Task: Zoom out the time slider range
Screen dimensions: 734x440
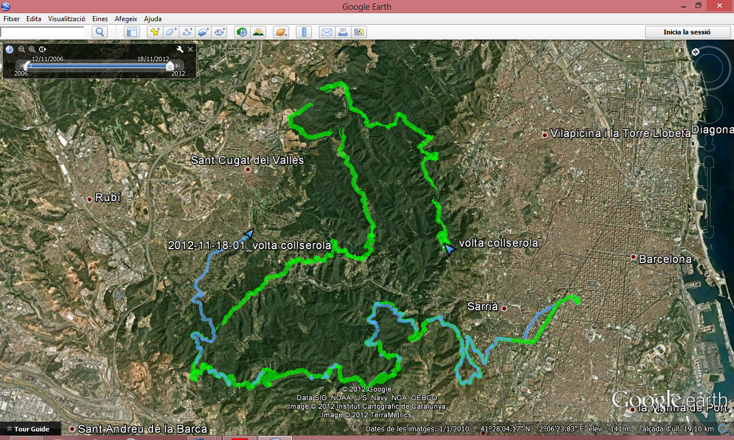Action: (22, 49)
